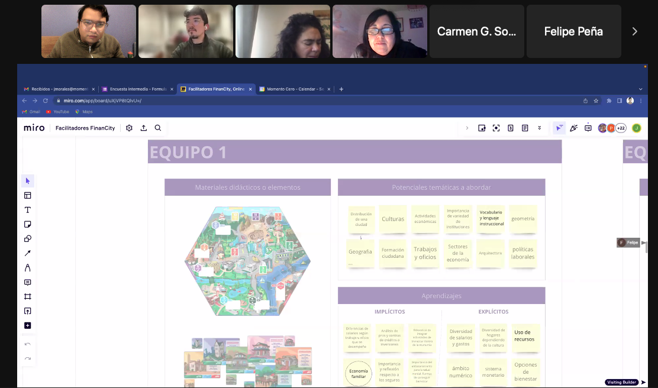Click the Trabajos y oficios sticky note

point(425,253)
